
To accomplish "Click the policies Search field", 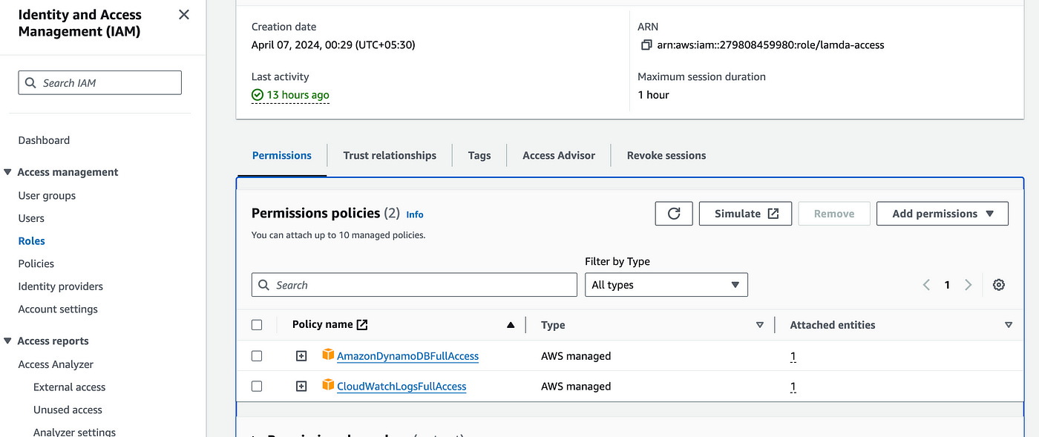I will pos(414,285).
